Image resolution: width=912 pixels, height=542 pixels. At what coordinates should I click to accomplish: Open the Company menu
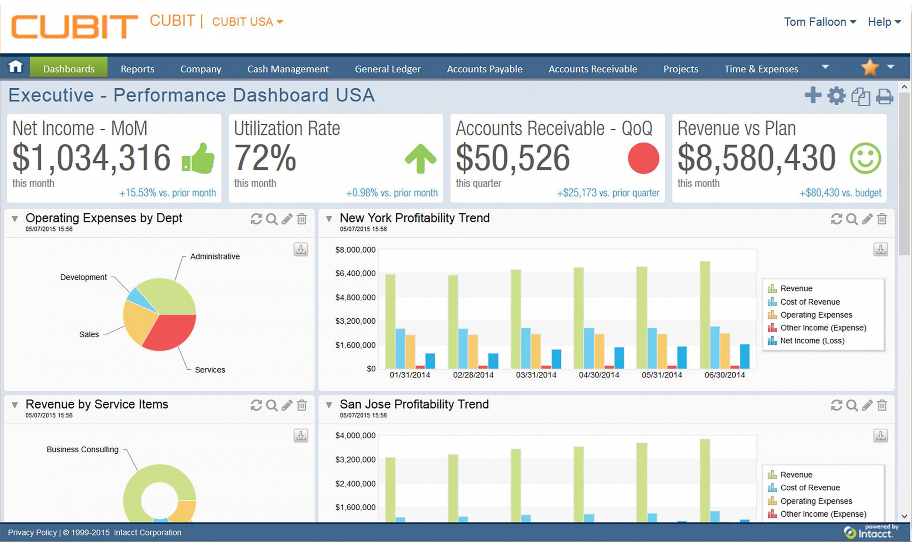[x=201, y=69]
